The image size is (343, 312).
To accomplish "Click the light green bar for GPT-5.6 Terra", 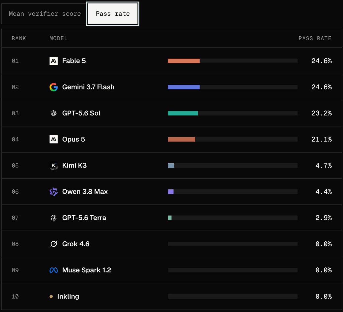I will (169, 218).
